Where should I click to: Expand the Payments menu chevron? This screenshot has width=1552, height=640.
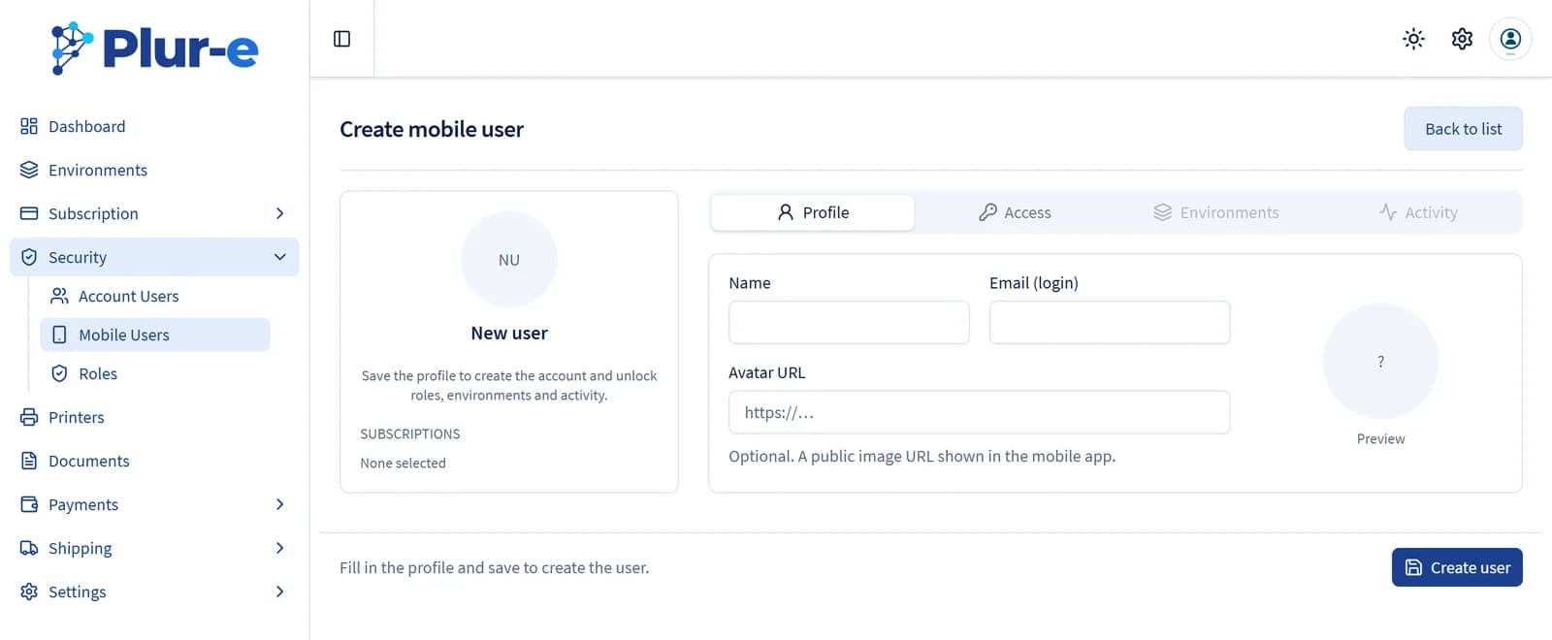click(279, 504)
